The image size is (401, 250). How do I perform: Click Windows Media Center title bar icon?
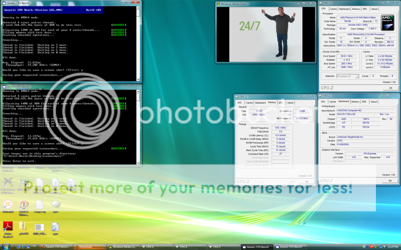click(218, 4)
